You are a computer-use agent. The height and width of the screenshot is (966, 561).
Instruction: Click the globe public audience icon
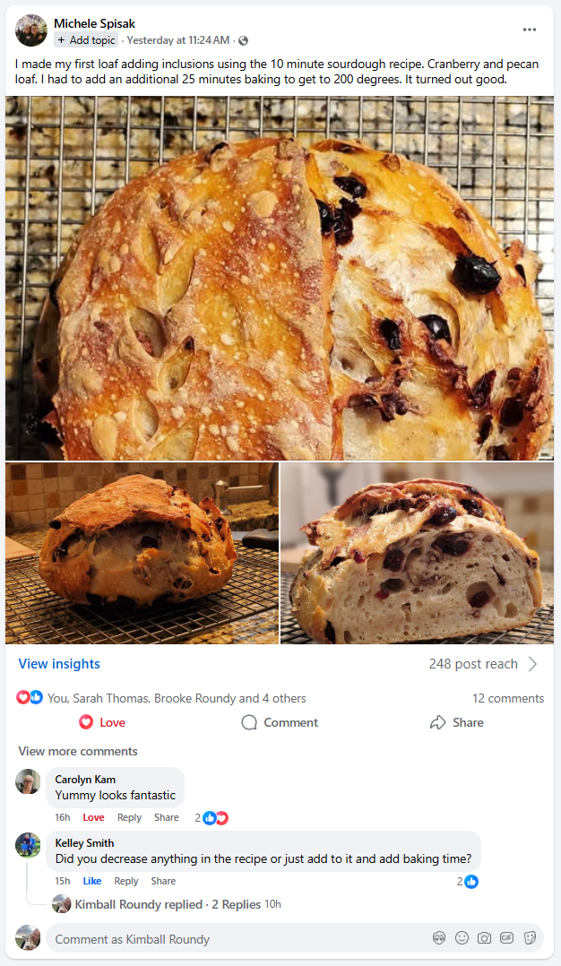click(243, 40)
